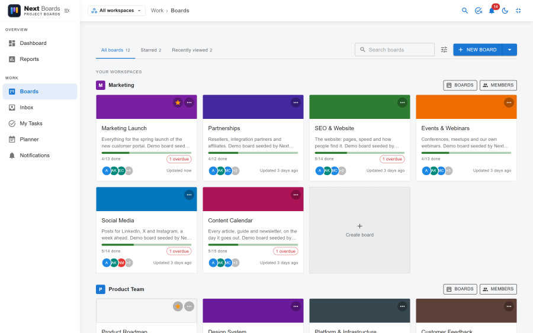
Task: Open the Partnerships board title
Action: tap(224, 128)
